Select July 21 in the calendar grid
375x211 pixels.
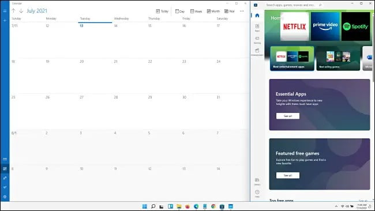[x=129, y=76]
